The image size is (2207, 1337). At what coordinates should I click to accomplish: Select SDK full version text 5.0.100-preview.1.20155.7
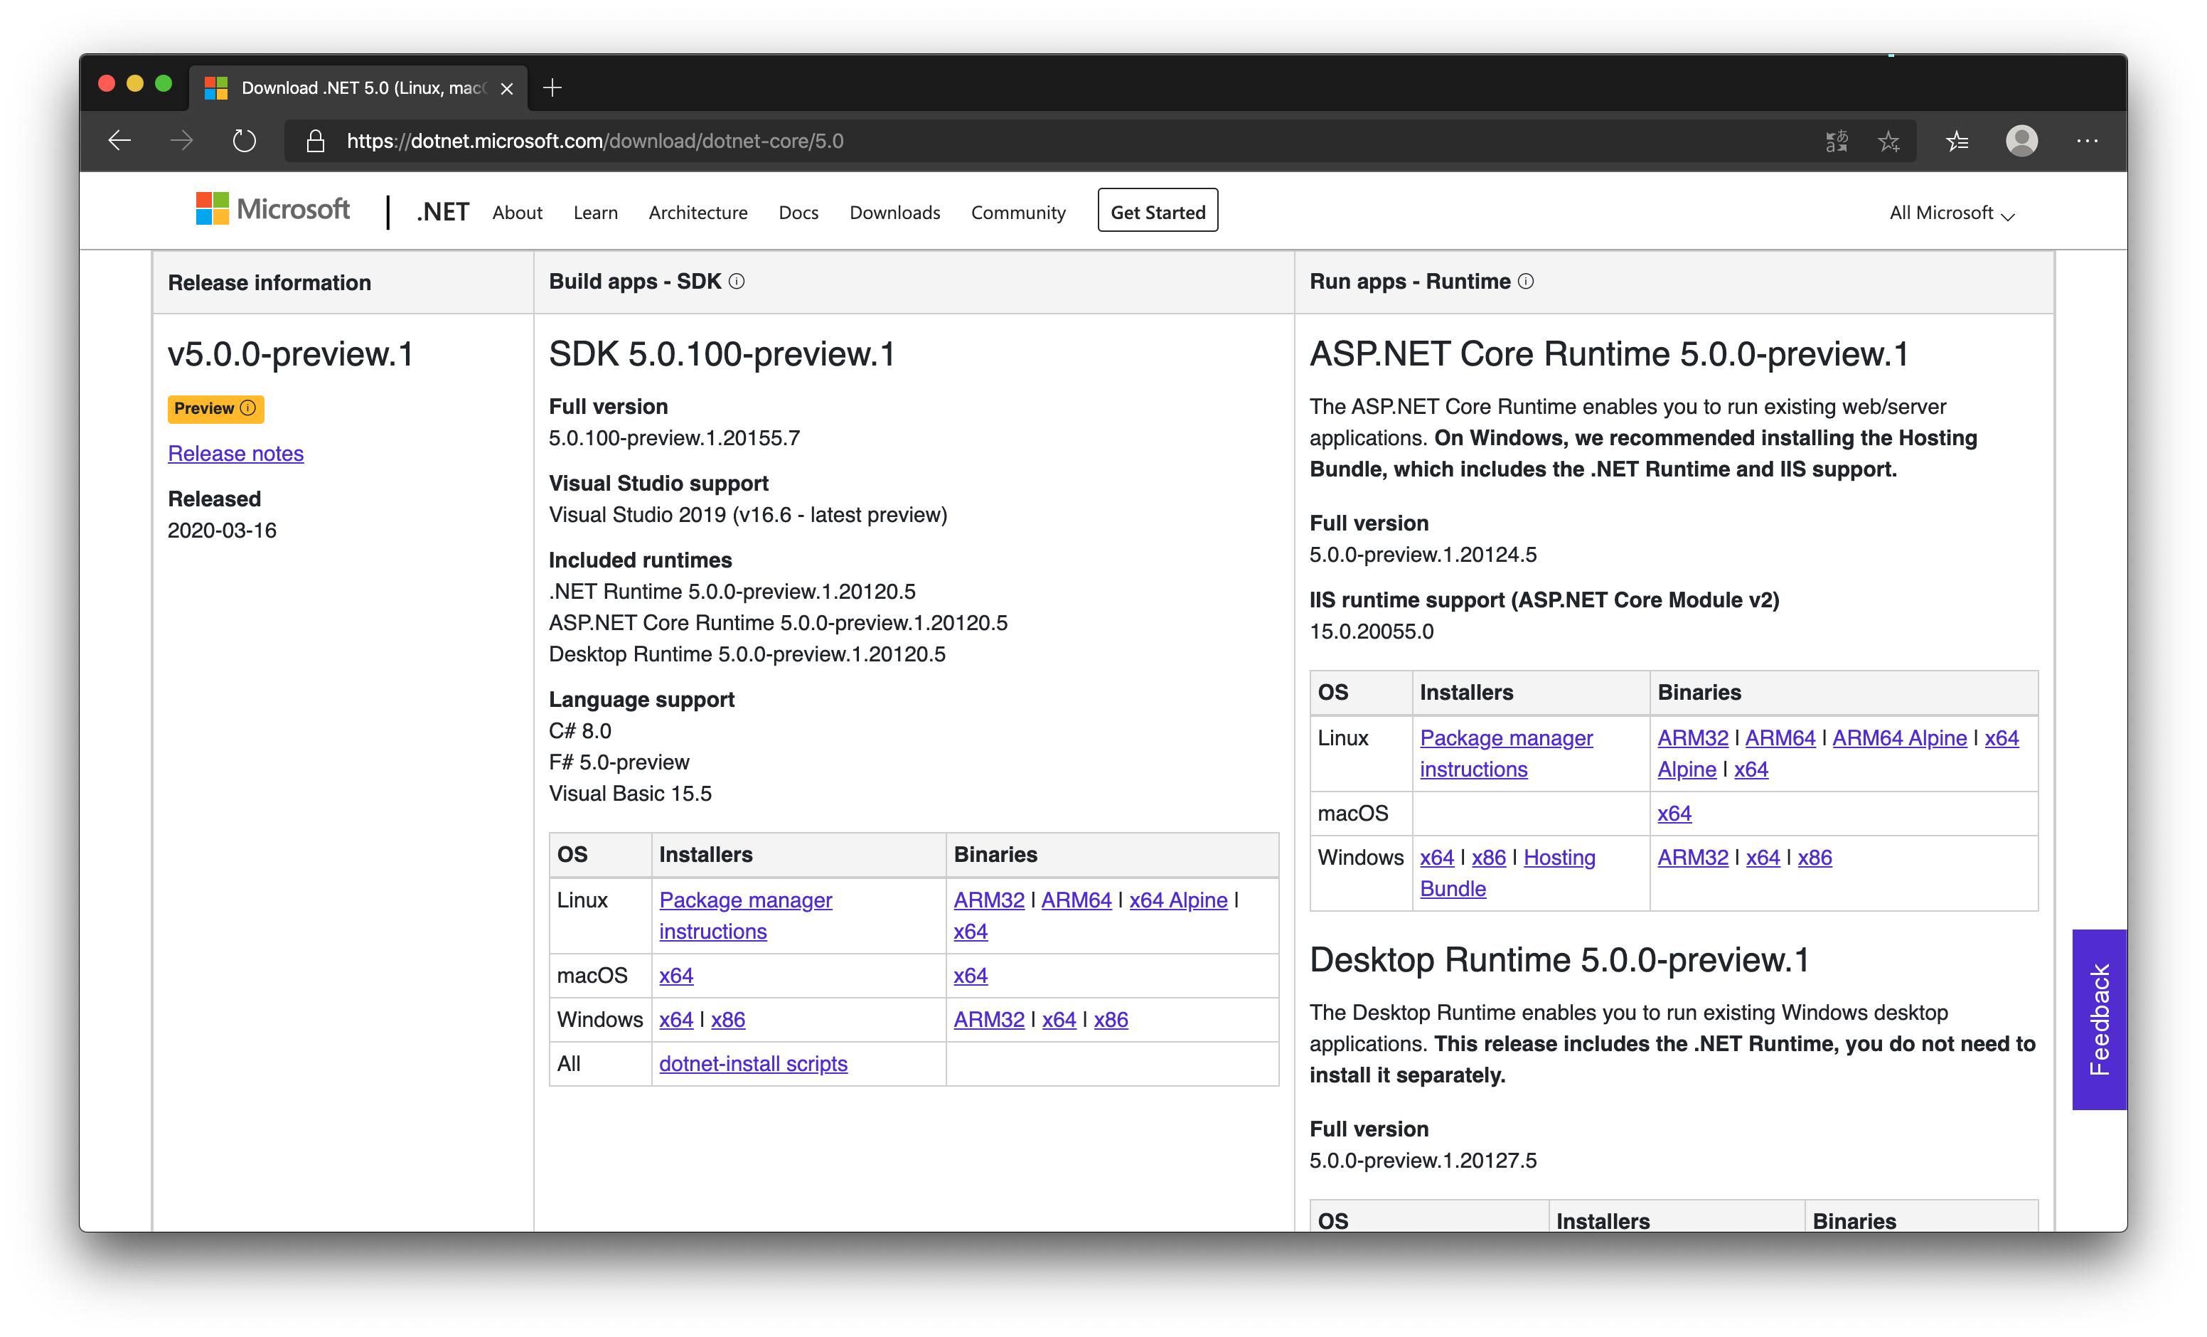point(675,437)
